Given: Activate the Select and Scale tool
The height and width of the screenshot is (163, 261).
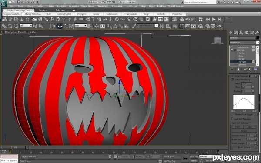Looking at the screenshot, I should (x=71, y=26).
